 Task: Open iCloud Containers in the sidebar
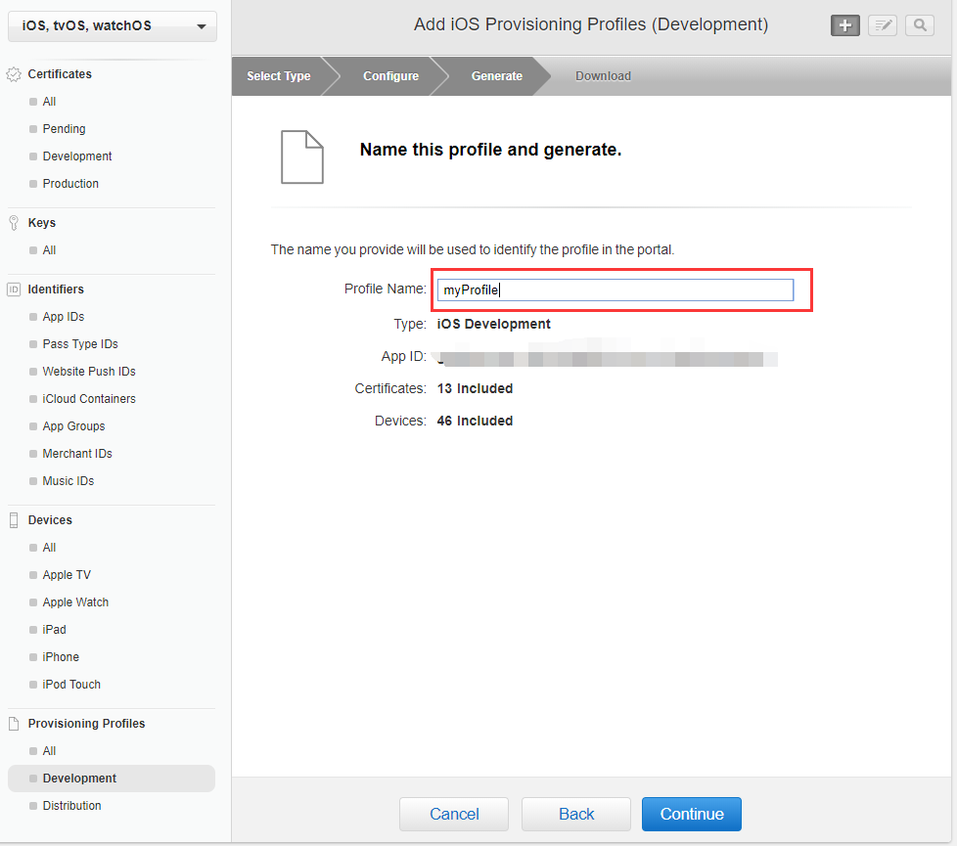89,399
